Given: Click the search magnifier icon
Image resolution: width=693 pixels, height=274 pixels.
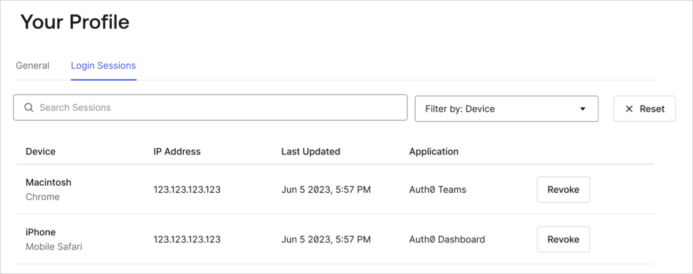Looking at the screenshot, I should [29, 108].
